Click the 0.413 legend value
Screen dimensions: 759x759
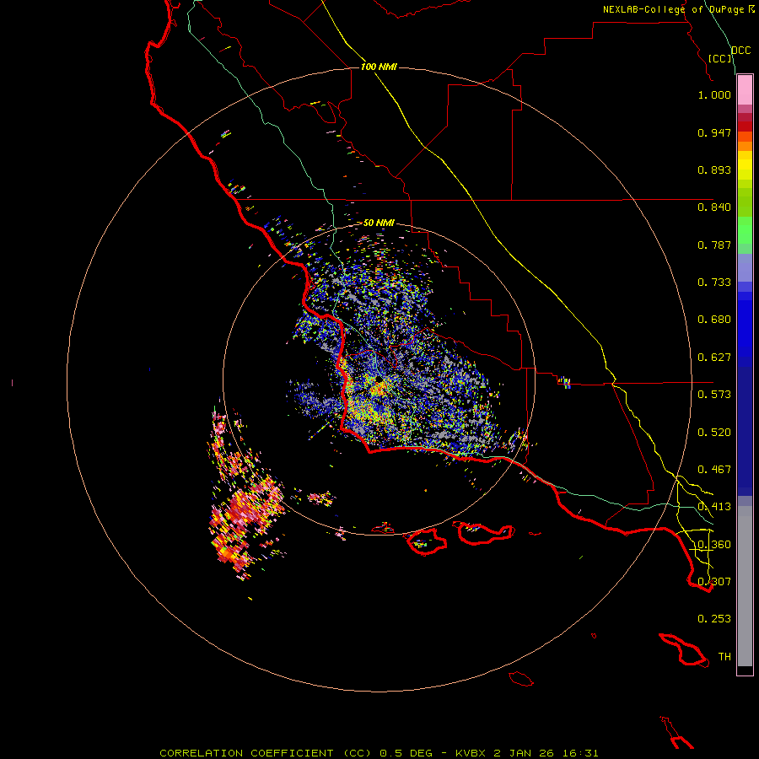[x=714, y=507]
